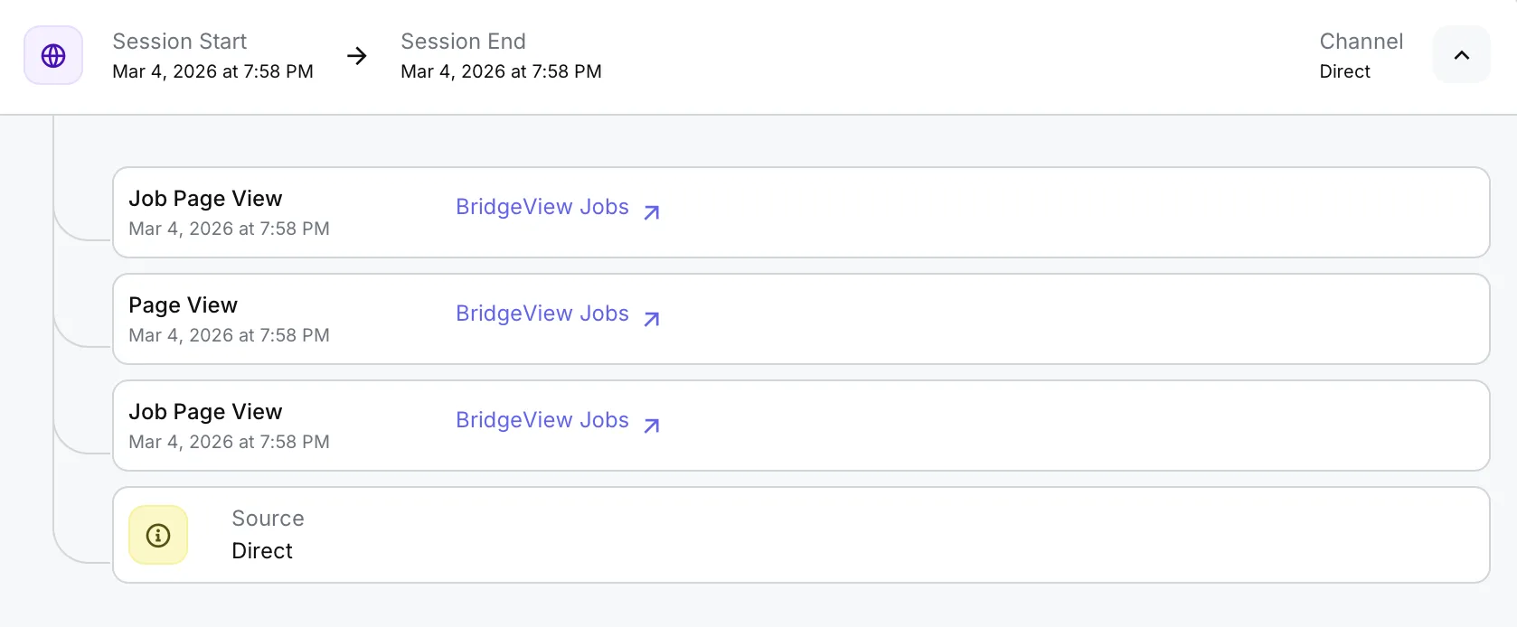Click the arrow between session start and end
The width and height of the screenshot is (1517, 627).
pyautogui.click(x=357, y=56)
